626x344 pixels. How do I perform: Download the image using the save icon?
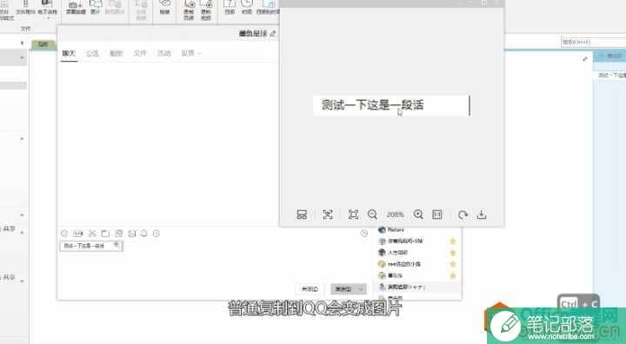pyautogui.click(x=482, y=215)
